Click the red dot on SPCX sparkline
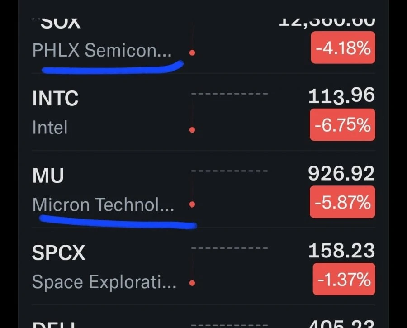The width and height of the screenshot is (407, 328). (192, 283)
